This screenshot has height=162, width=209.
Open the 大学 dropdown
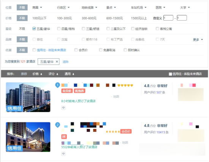pyautogui.click(x=185, y=8)
